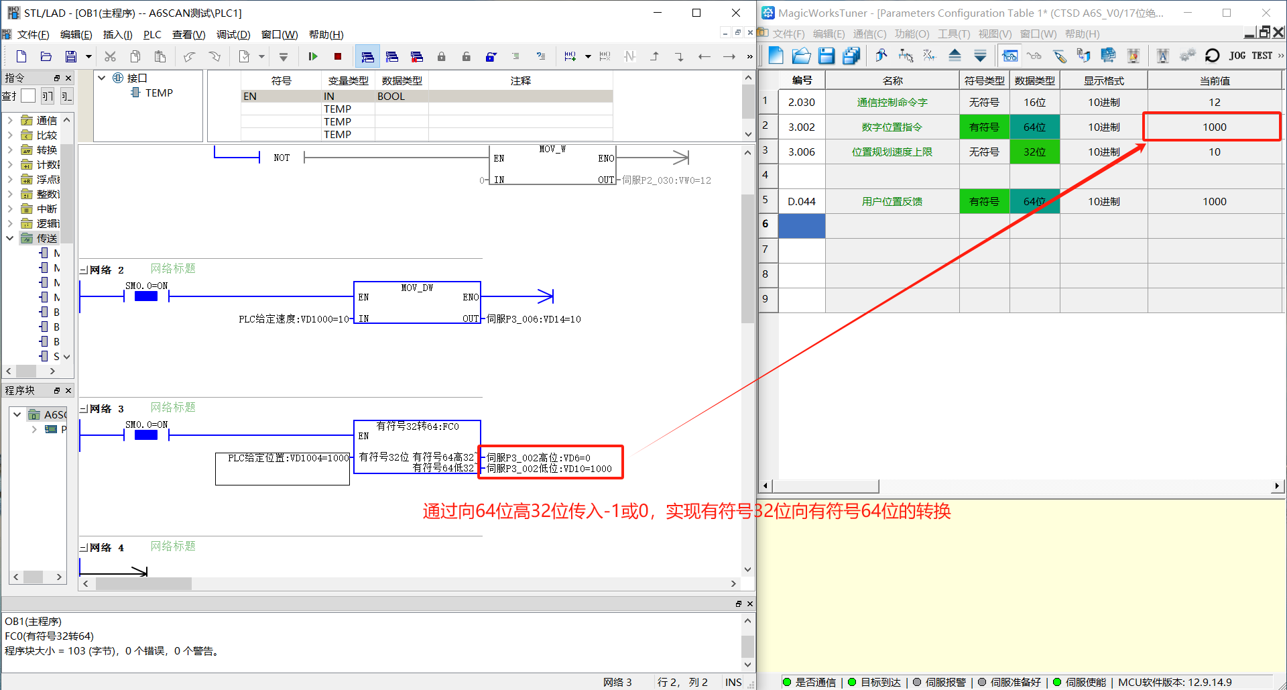Click the green Run PLC button
1287x690 pixels.
point(312,56)
